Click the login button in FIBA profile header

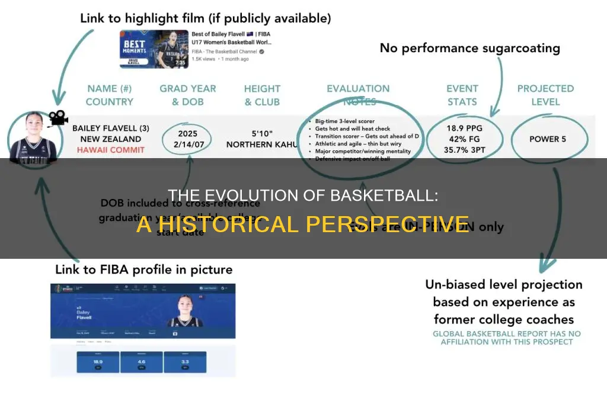(208, 288)
